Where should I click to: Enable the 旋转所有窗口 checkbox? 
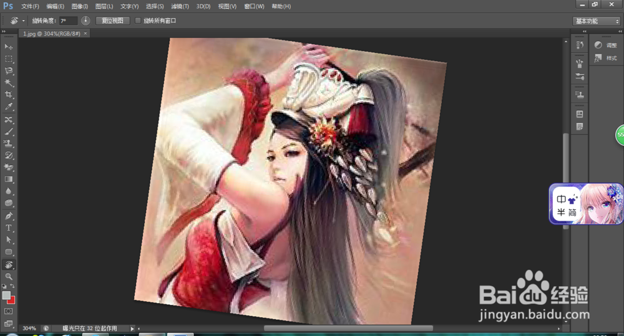138,21
